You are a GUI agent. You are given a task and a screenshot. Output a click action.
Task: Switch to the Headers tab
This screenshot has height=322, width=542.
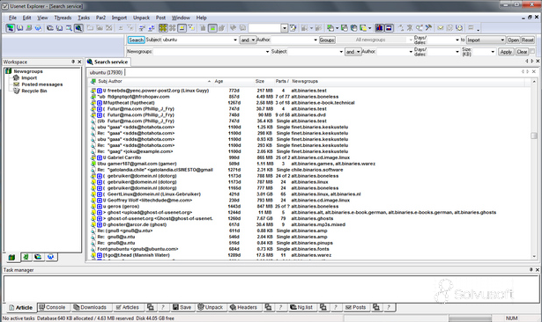coord(244,307)
